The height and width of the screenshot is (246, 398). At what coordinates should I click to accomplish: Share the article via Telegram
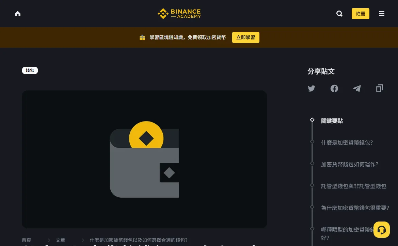[357, 88]
